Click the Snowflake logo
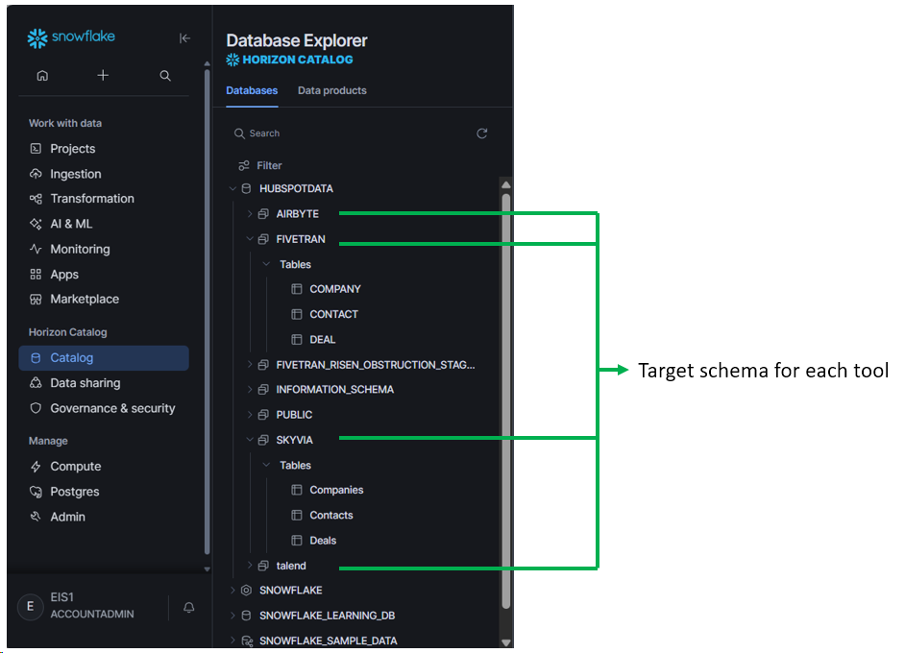Image resolution: width=905 pixels, height=653 pixels. [x=71, y=37]
